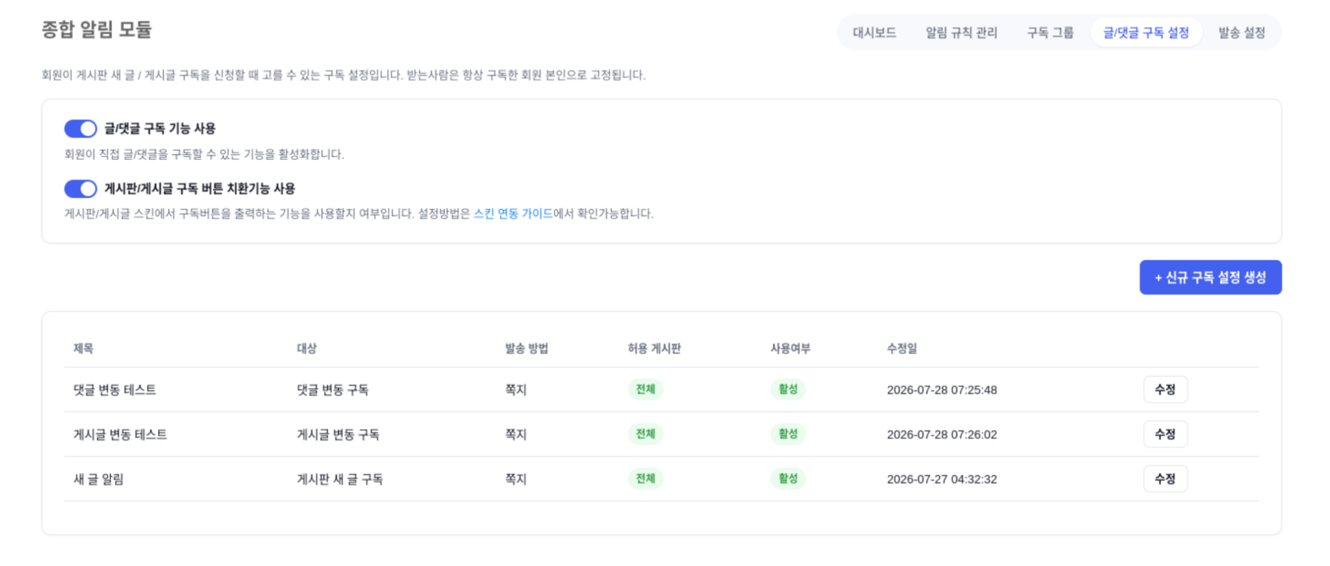Select the 글/댓글 구독 설정 tab
This screenshot has width=1330, height=566.
point(1146,33)
